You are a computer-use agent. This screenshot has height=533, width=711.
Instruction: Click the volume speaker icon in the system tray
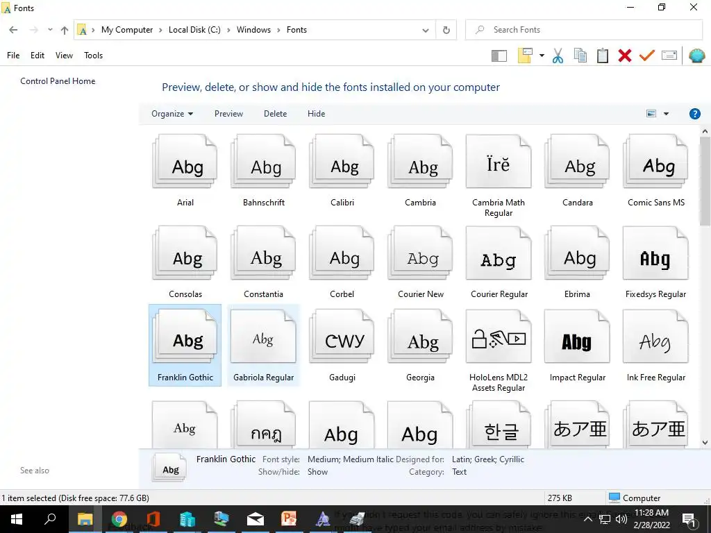(621, 519)
